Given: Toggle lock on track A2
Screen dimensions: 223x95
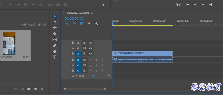Looking at the screenshot, I should pos(72,65).
